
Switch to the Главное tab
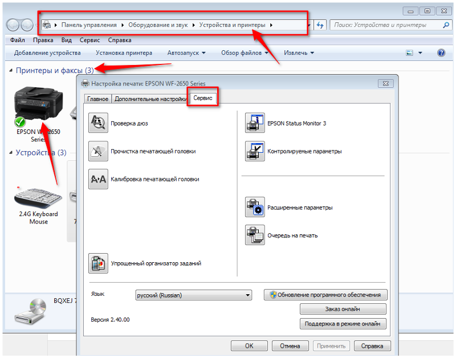tap(97, 99)
